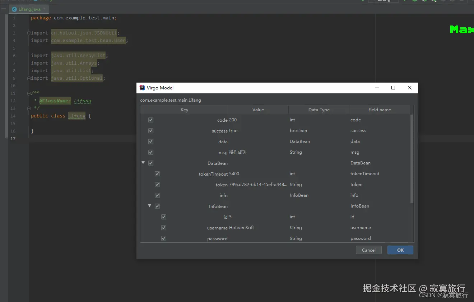Click the Data Type column header

coord(319,110)
